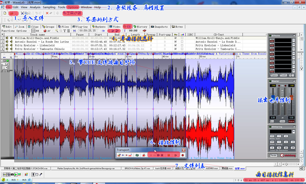The width and height of the screenshot is (306, 184).
Task: Open the Functions menu in CD tab
Action: (x=8, y=31)
